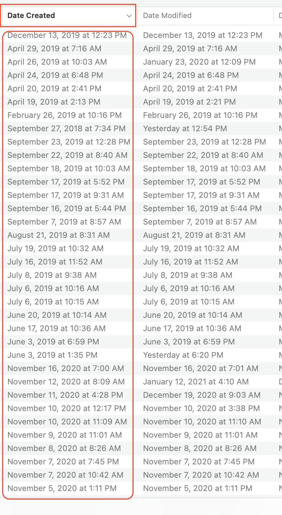Image resolution: width=282 pixels, height=515 pixels.
Task: Click modified date January 23, 2020 at 12:09 PM
Action: 199,62
